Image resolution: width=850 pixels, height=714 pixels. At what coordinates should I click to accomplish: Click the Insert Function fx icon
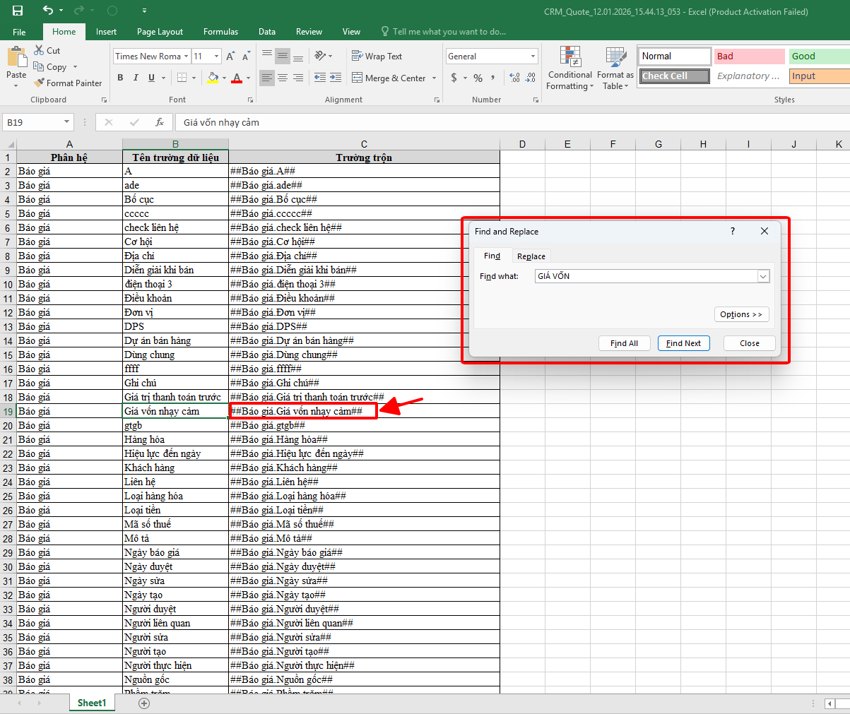coord(160,122)
